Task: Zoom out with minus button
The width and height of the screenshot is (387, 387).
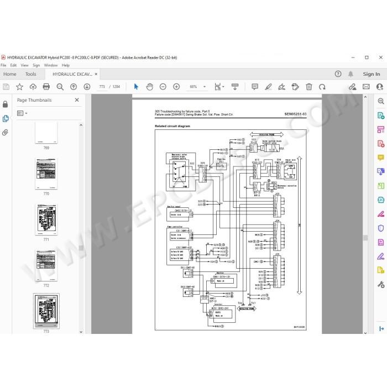Action: point(163,87)
